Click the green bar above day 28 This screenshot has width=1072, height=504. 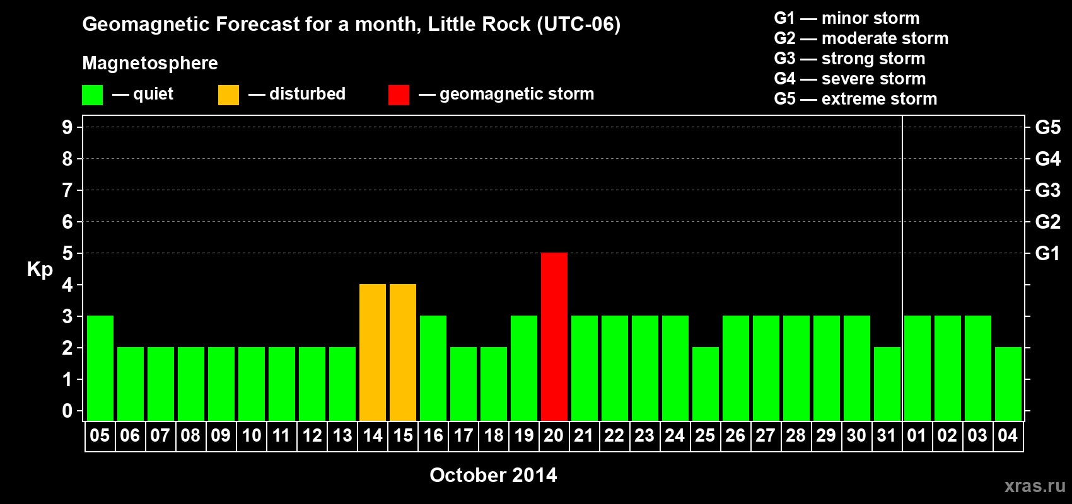click(x=796, y=368)
